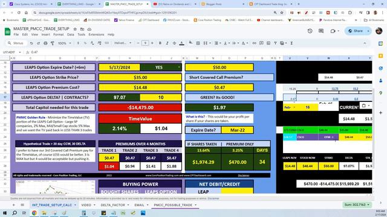Open the Disclaimer link in footer
This screenshot has width=387, height=217.
click(x=213, y=198)
